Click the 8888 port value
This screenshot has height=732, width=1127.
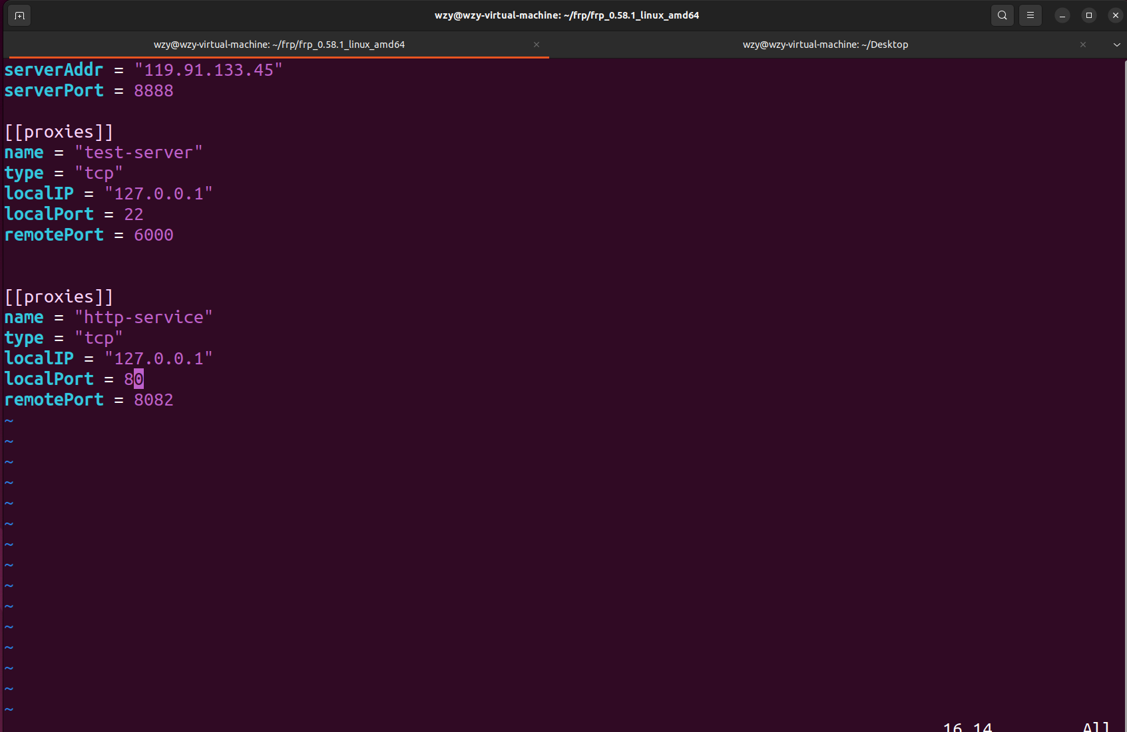154,90
